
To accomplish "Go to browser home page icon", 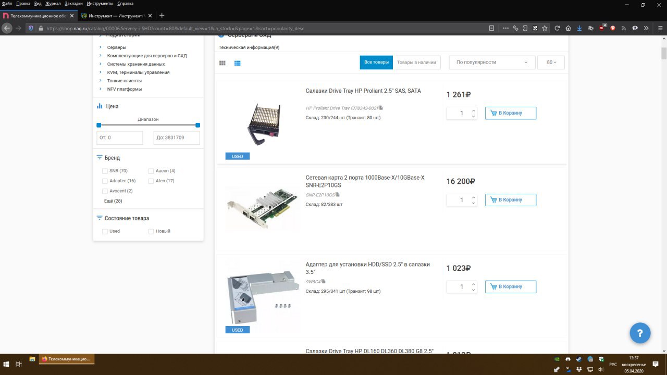I will pyautogui.click(x=568, y=28).
